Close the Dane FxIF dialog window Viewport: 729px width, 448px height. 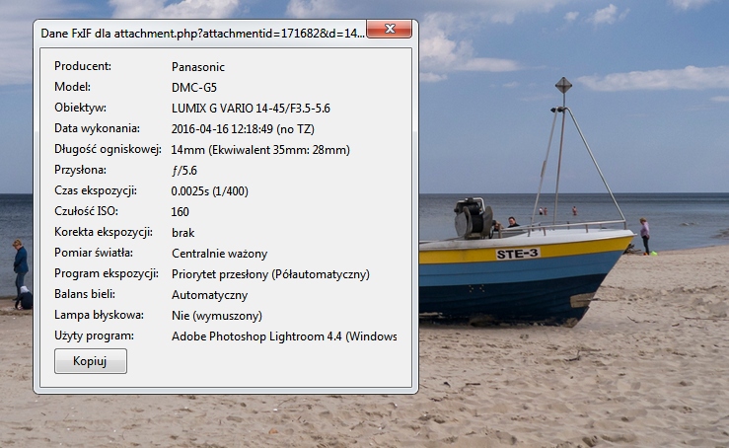coord(391,33)
